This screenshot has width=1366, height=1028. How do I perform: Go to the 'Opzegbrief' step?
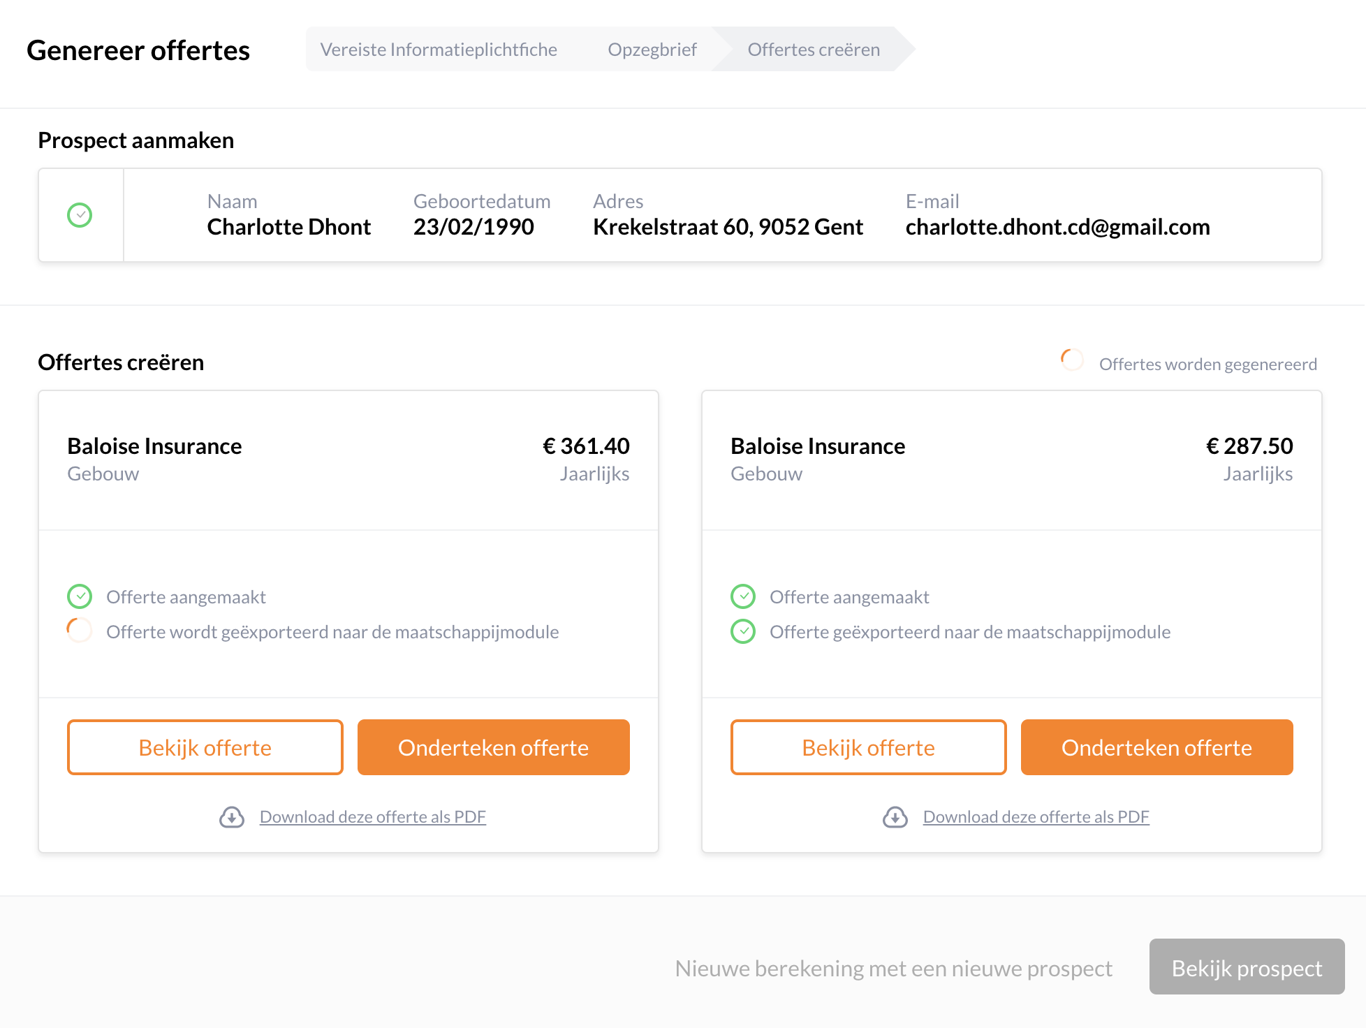pos(652,49)
